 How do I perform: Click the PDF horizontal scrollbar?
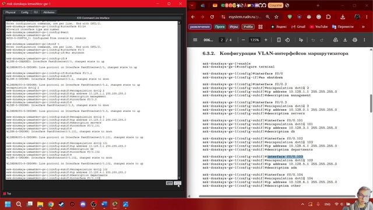(277, 196)
